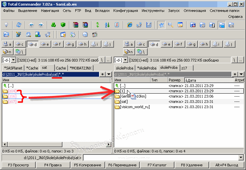Select drive f in right panel
The height and width of the screenshot is (170, 246).
point(179,44)
